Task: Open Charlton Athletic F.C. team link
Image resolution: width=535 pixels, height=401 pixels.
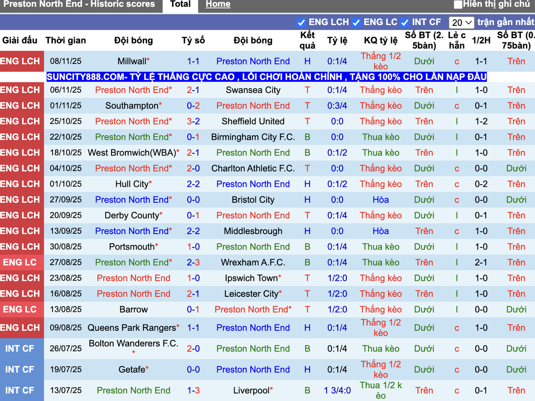Action: pos(253,169)
